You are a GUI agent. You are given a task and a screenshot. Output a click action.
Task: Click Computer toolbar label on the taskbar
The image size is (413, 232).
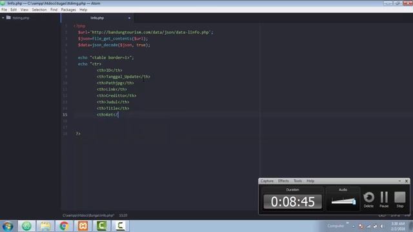pos(336,226)
